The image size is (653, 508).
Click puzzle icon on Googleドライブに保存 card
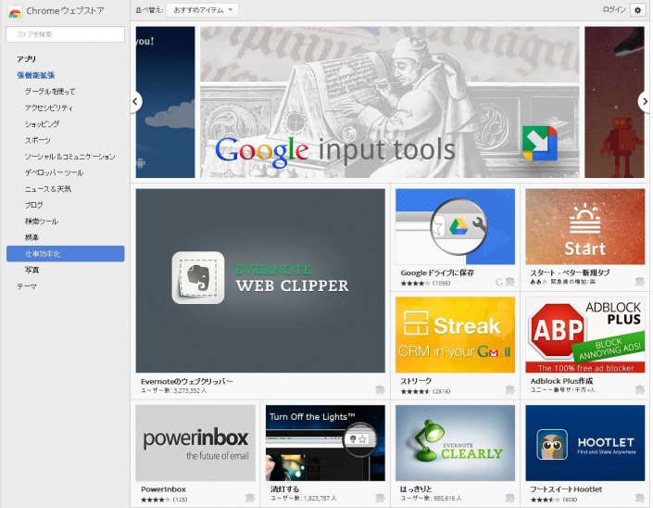click(509, 282)
